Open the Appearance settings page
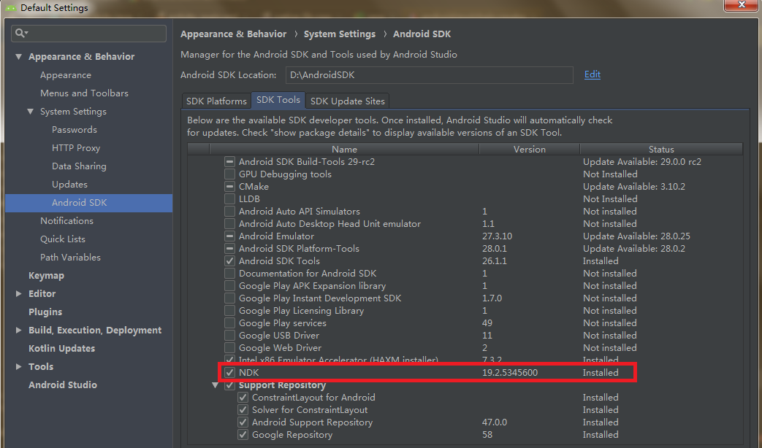Image resolution: width=762 pixels, height=448 pixels. [x=66, y=74]
